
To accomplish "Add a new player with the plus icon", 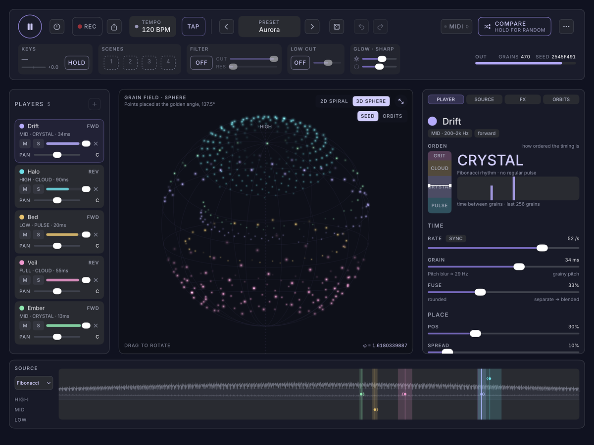I will pos(95,104).
